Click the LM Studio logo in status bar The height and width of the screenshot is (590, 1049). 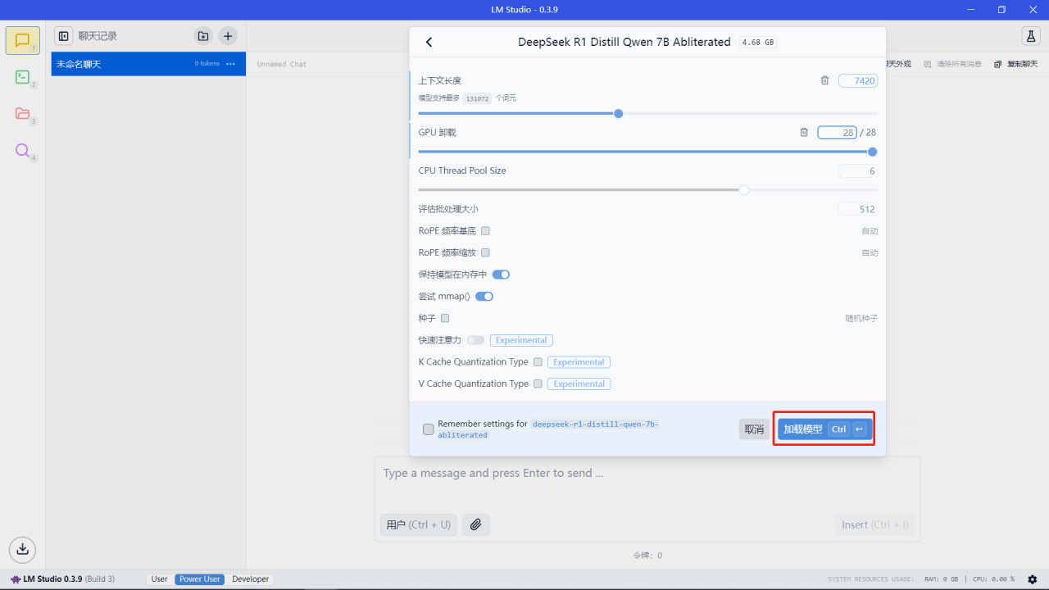[16, 579]
